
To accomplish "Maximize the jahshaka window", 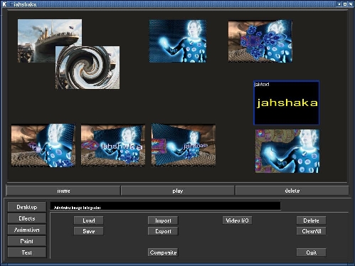I will pyautogui.click(x=345, y=4).
